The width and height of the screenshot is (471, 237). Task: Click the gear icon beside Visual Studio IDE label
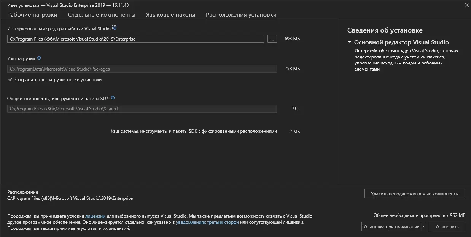click(x=115, y=28)
